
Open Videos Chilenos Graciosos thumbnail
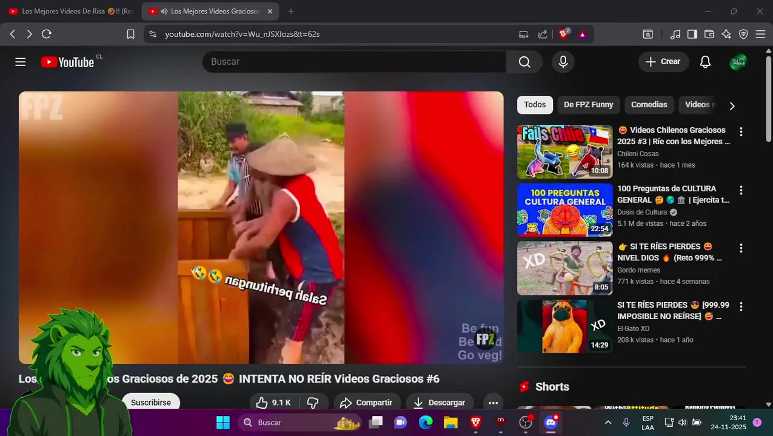tap(564, 151)
